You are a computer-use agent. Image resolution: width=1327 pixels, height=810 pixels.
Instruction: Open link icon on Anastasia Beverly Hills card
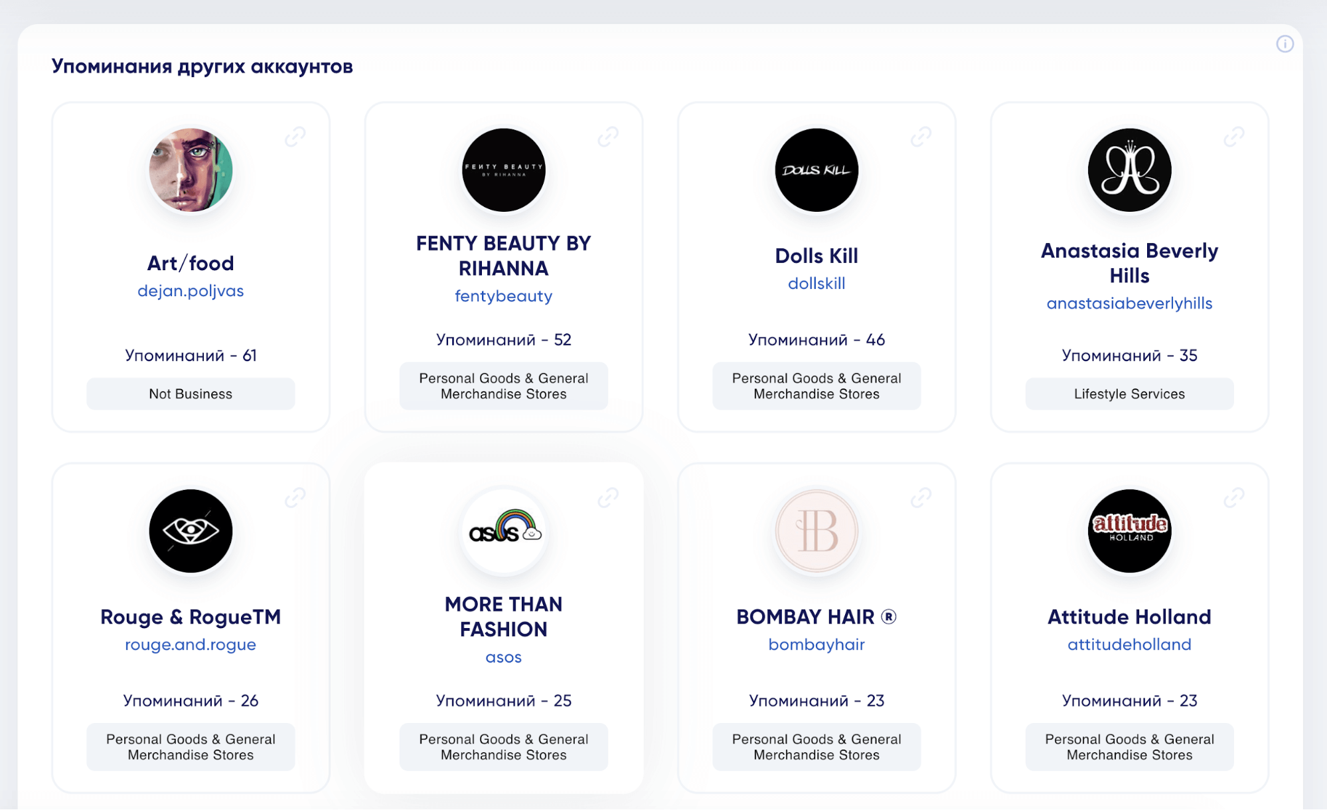1234,137
